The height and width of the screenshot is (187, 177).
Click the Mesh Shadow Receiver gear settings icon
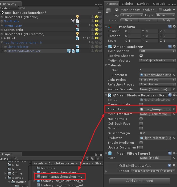[x=174, y=95]
